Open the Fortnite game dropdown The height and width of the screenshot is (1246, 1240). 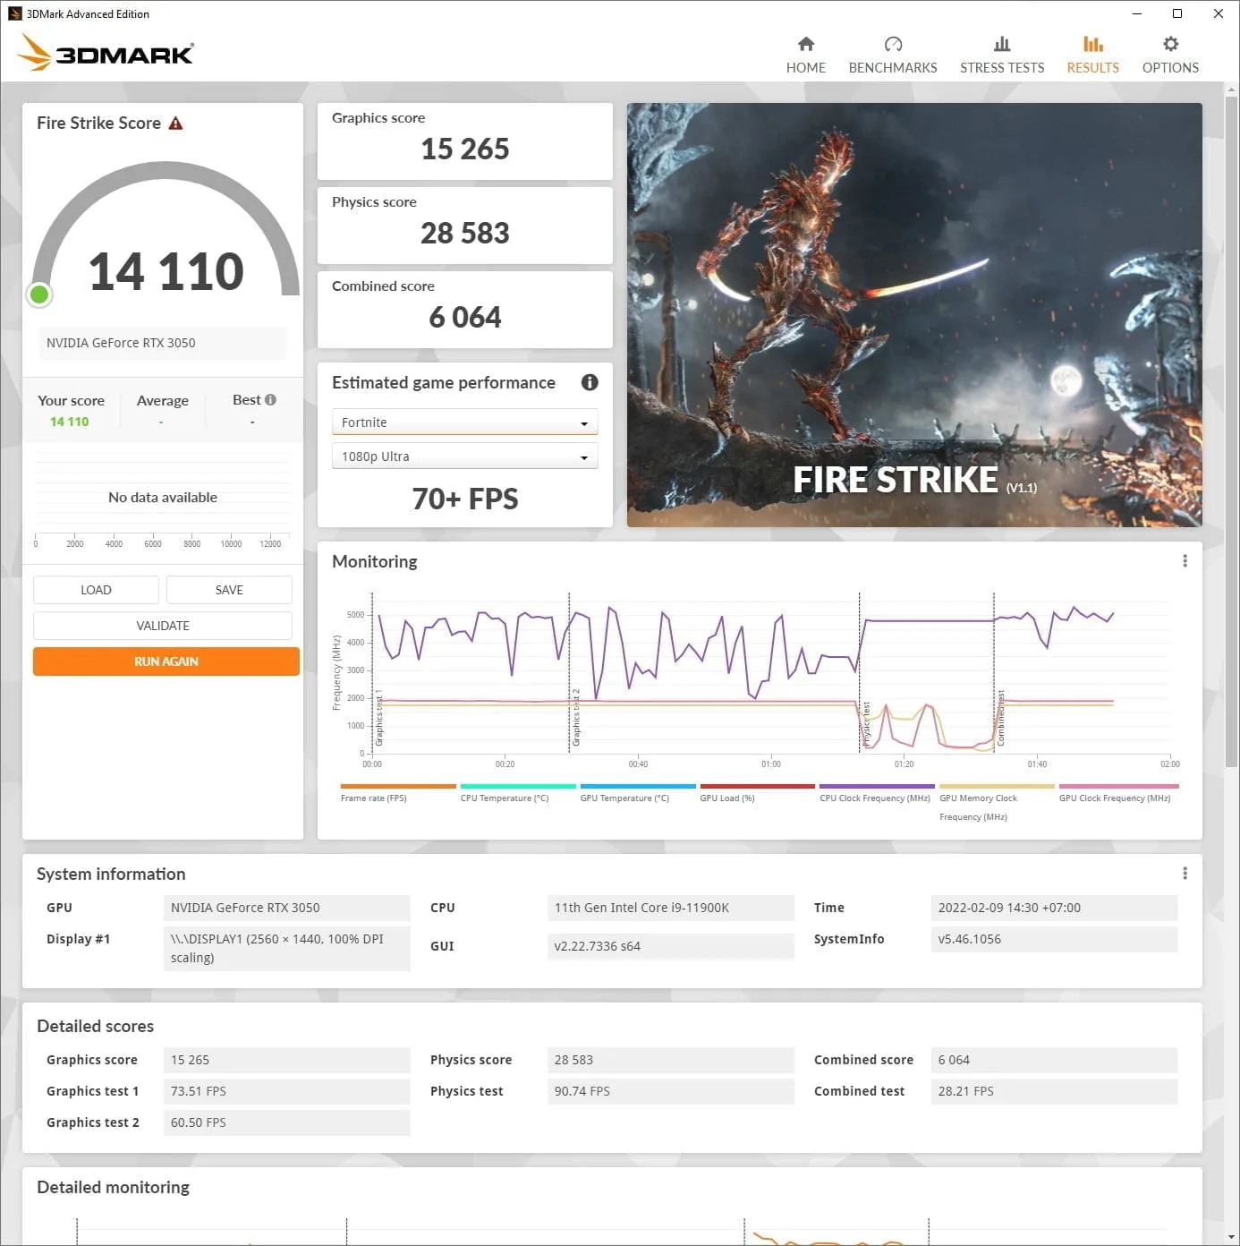[464, 422]
